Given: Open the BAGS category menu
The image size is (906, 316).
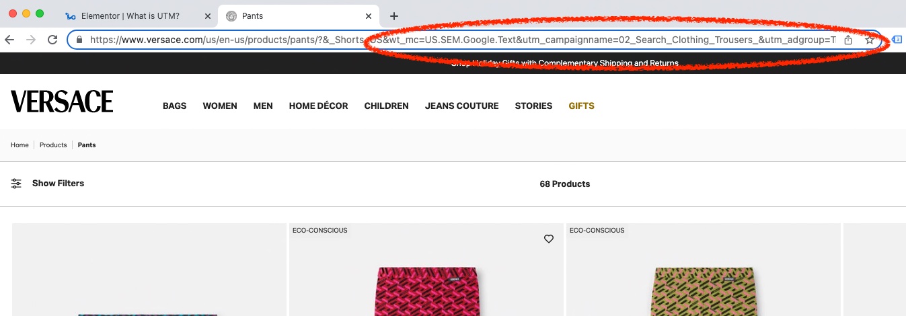Looking at the screenshot, I should 174,106.
